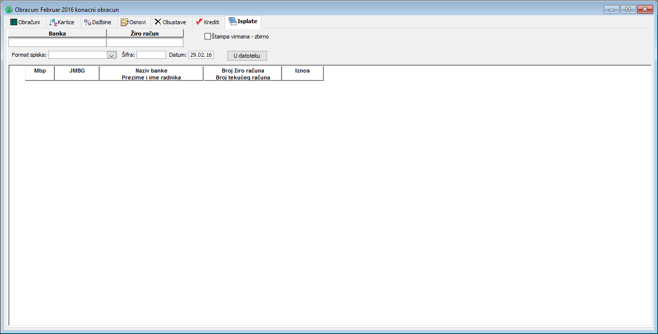Click the text field under Banka

57,43
